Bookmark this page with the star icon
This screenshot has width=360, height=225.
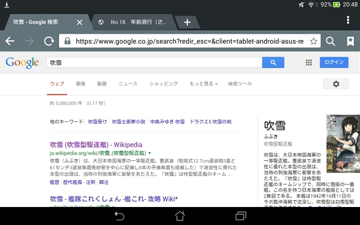point(314,41)
